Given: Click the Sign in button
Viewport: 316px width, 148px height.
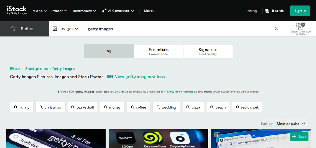Looking at the screenshot, I should pos(300,11).
